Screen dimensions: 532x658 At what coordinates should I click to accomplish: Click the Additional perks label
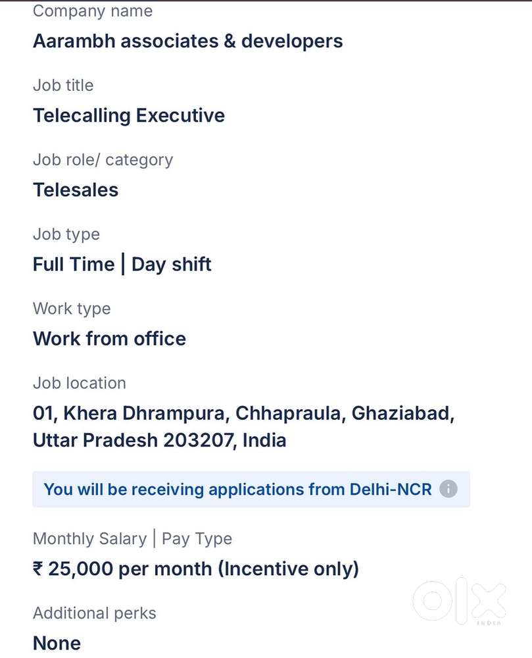coord(95,613)
